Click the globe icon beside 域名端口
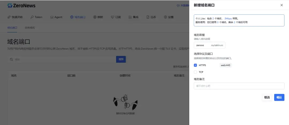289x125 pixels. pyautogui.click(x=72, y=17)
